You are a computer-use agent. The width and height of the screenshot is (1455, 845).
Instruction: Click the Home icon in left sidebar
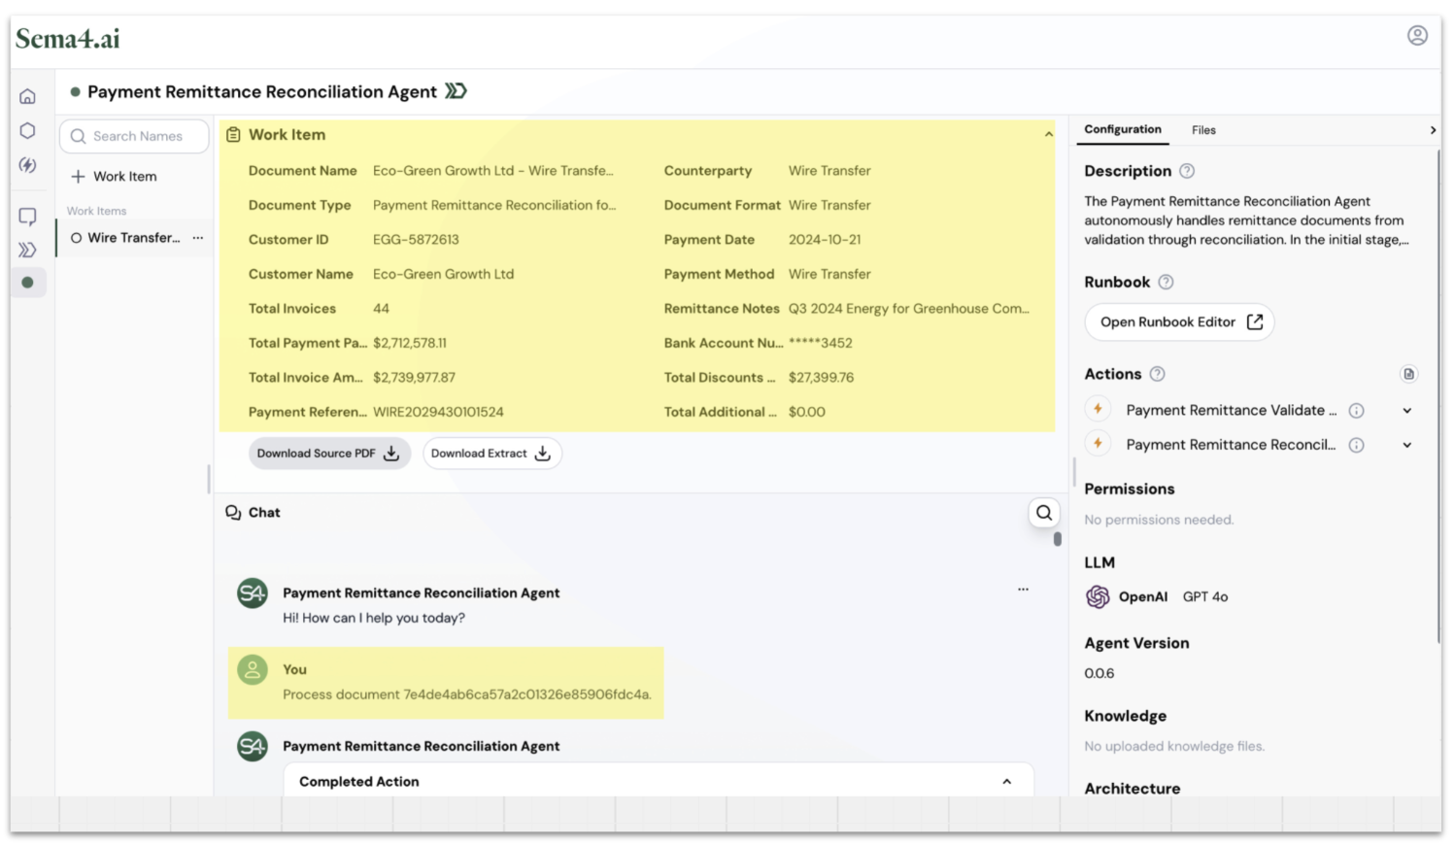28,96
